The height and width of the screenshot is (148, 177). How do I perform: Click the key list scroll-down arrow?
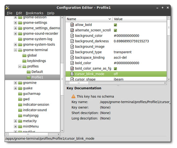(x=169, y=79)
